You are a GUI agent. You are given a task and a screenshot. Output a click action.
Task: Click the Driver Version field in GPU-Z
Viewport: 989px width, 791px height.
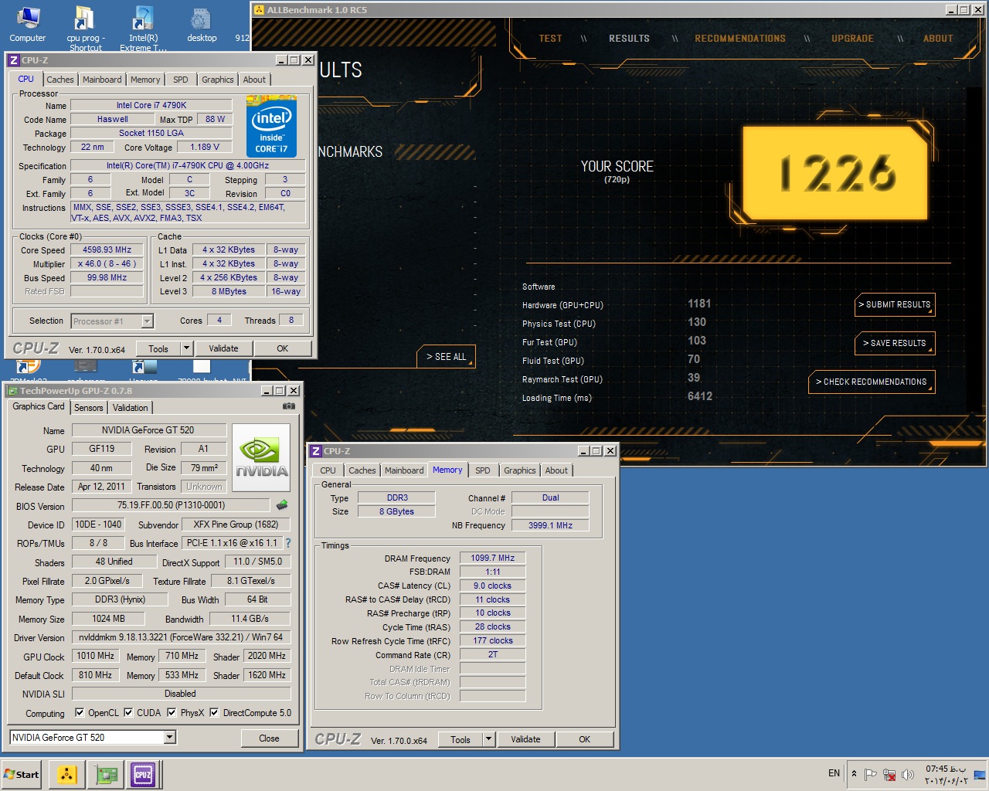tap(181, 637)
